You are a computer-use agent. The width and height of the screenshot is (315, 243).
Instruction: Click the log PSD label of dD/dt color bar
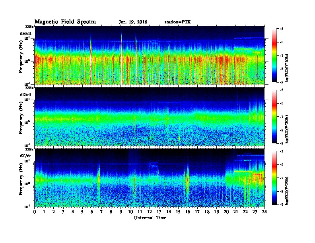pyautogui.click(x=287, y=129)
